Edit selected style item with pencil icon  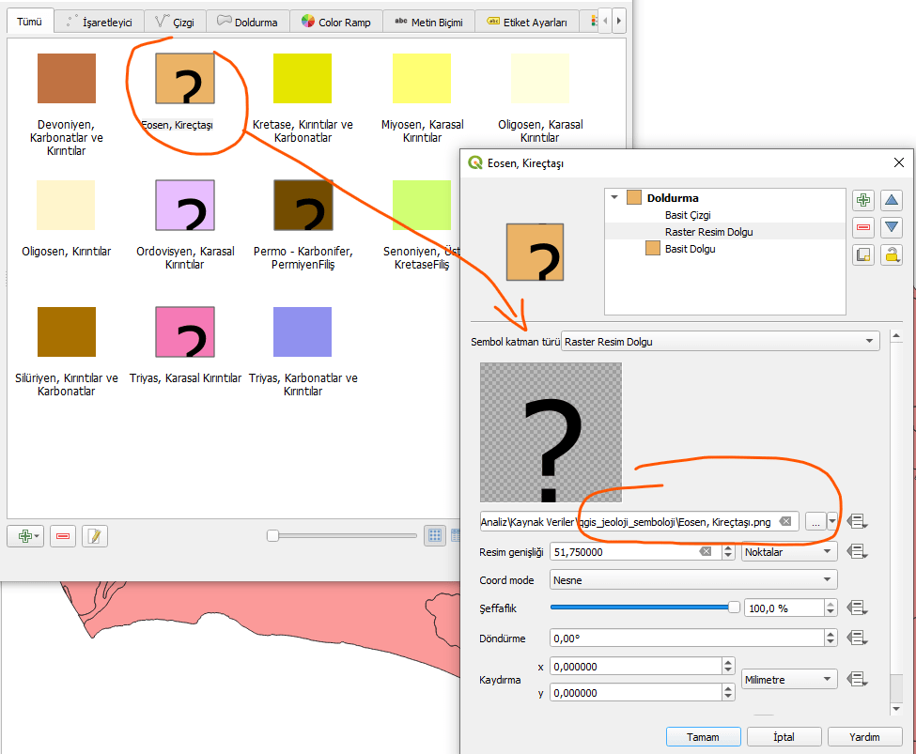tap(95, 535)
